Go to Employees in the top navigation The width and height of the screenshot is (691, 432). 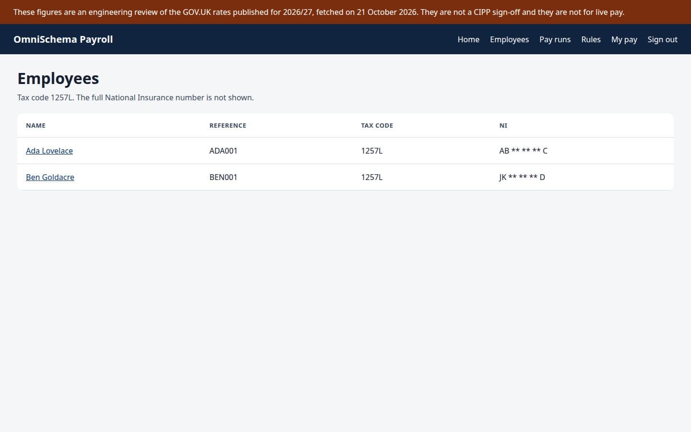pyautogui.click(x=509, y=39)
